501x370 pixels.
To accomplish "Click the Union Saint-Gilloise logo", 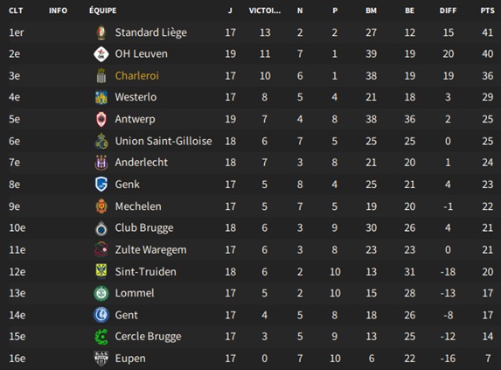I will 101,141.
